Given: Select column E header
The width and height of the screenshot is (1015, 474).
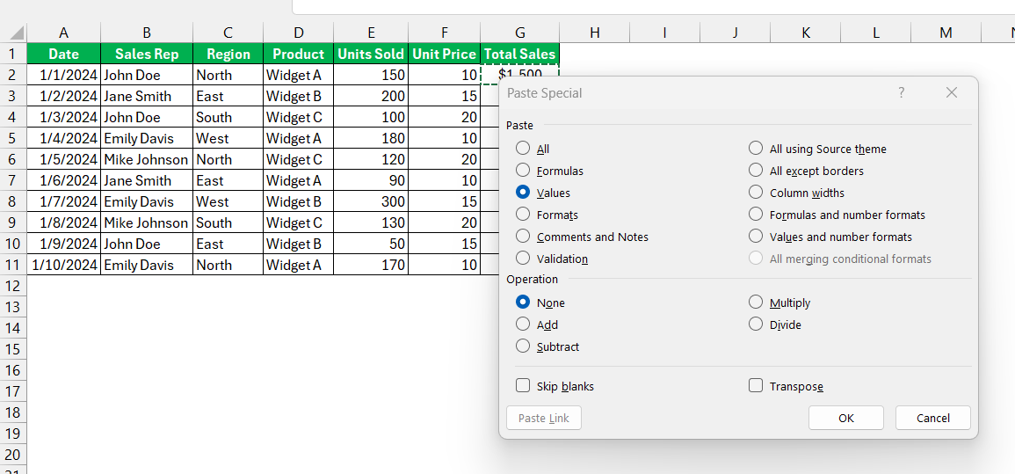Looking at the screenshot, I should pos(371,33).
